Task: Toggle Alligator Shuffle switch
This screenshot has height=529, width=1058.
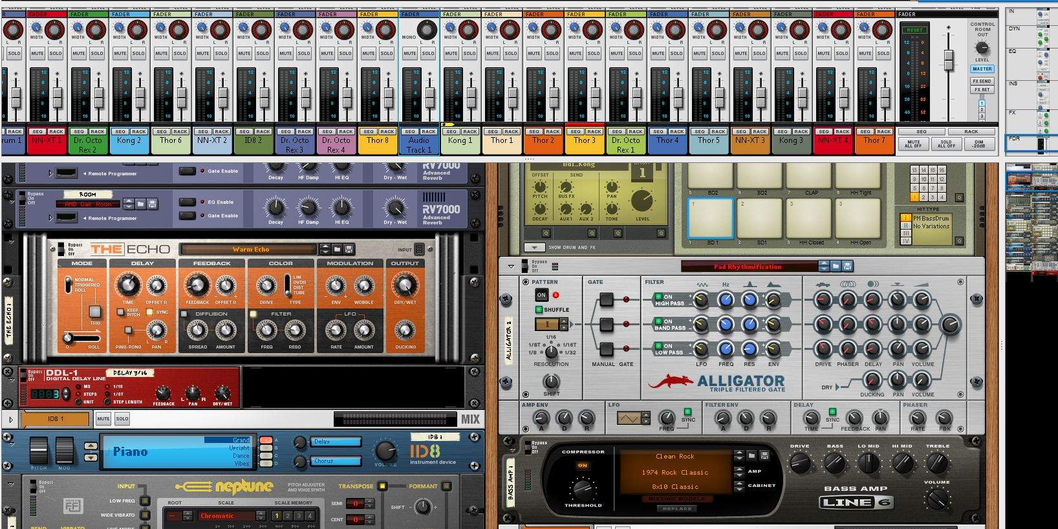Action: [539, 310]
